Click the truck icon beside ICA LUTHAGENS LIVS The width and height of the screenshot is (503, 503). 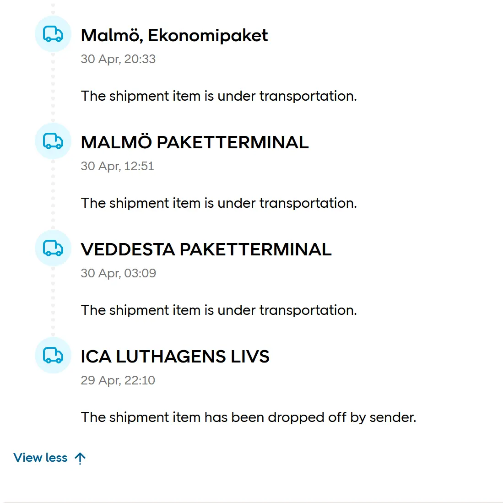pos(53,356)
